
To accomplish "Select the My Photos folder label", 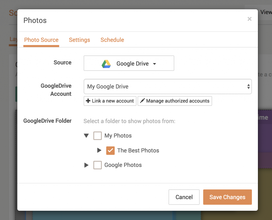I will (x=118, y=136).
